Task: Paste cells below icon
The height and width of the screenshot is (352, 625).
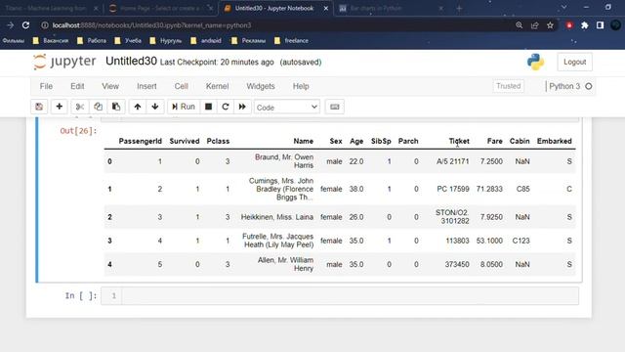Action: click(116, 107)
